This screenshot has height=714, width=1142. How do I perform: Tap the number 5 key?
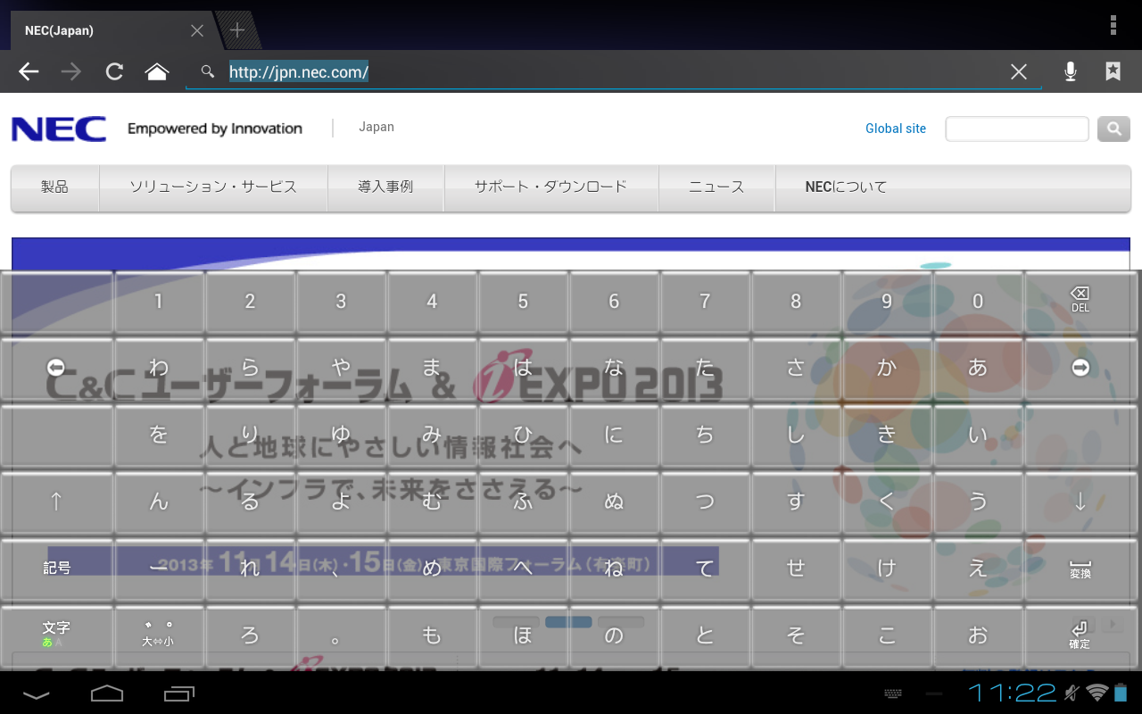coord(523,302)
